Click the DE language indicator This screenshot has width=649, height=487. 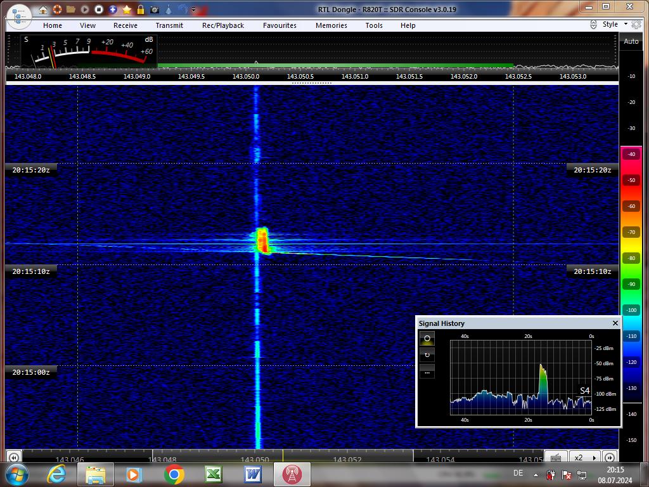click(x=518, y=473)
